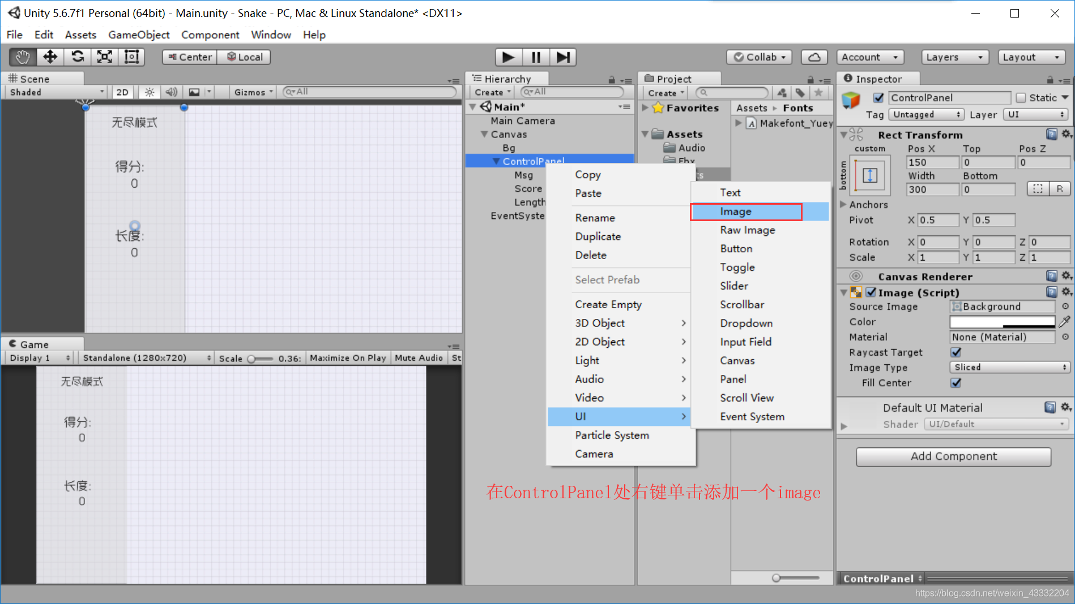Open the Cloud services button
Viewport: 1075px width, 604px height.
pyautogui.click(x=814, y=57)
